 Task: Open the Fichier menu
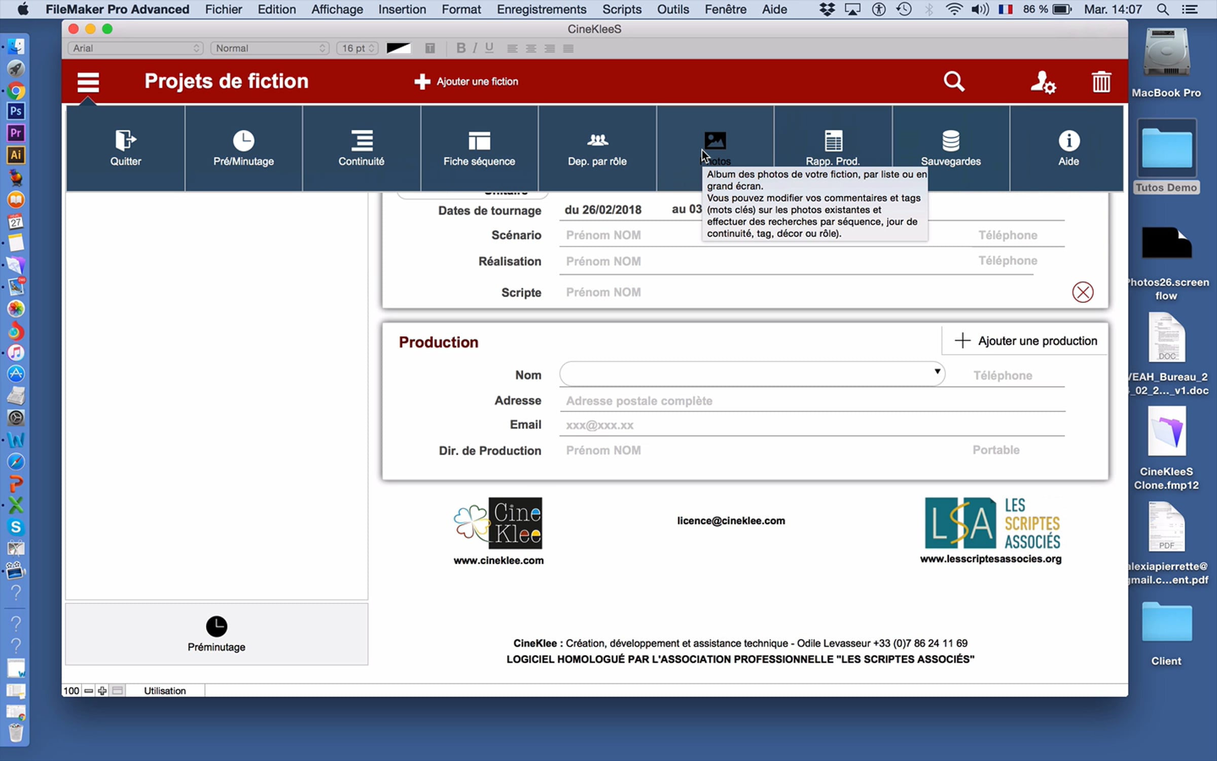click(x=224, y=9)
